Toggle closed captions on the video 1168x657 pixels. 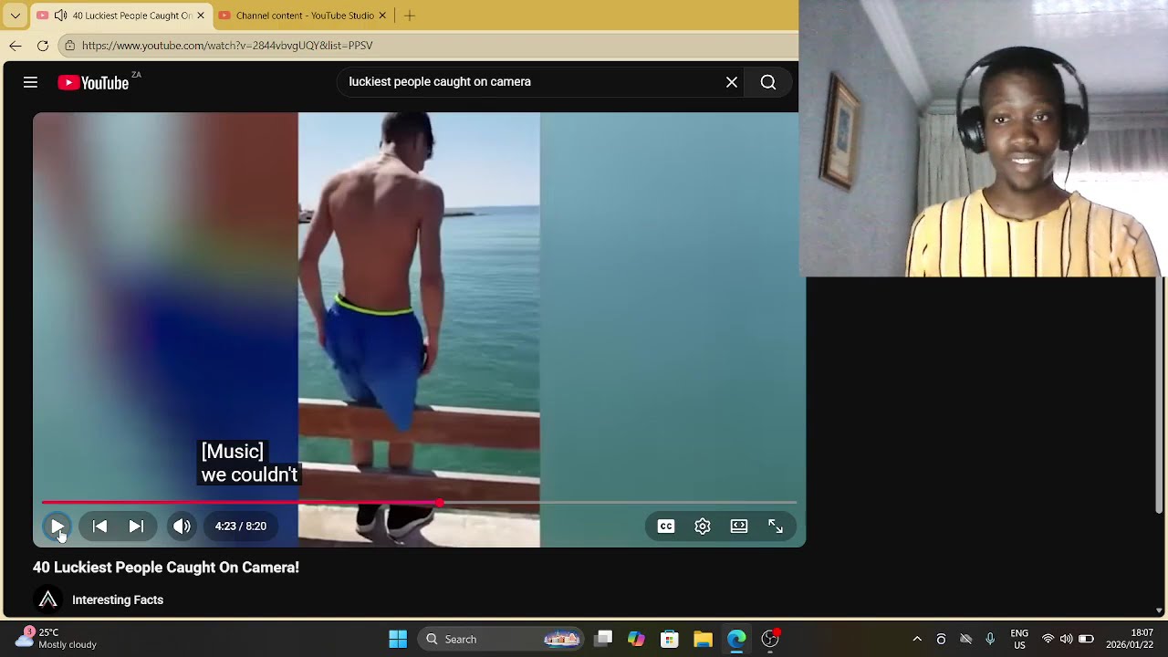[666, 527]
